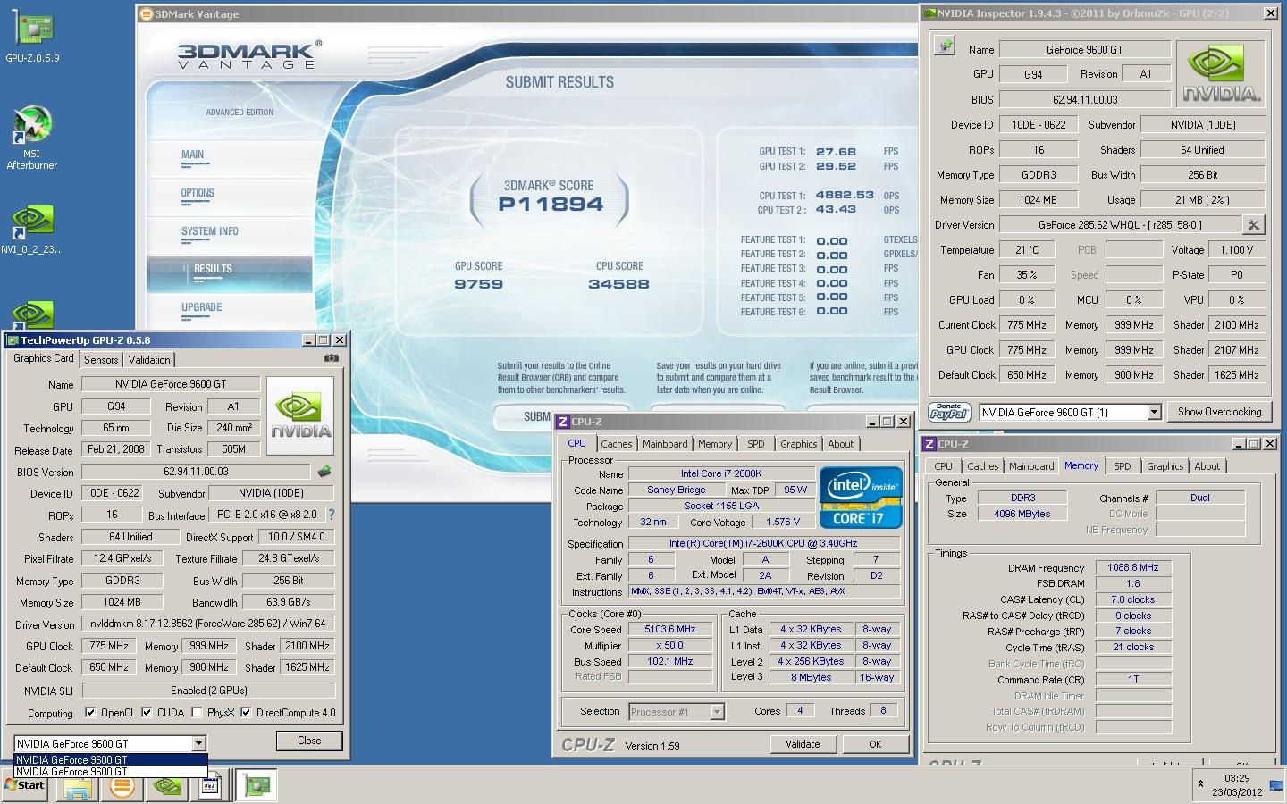Click the Core Speed value 5103.6 MHz
This screenshot has height=804, width=1287.
pos(670,629)
